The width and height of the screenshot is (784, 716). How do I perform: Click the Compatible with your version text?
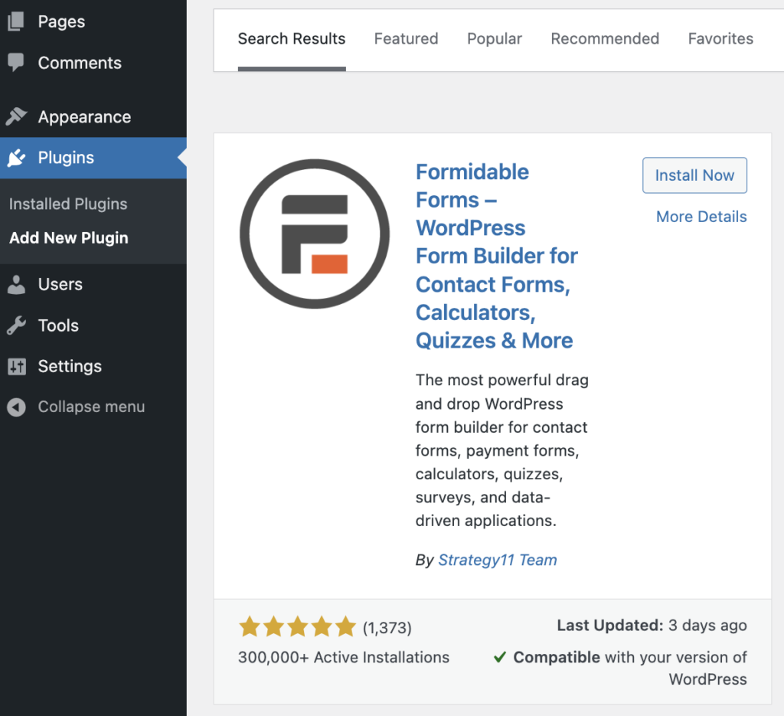pyautogui.click(x=630, y=668)
